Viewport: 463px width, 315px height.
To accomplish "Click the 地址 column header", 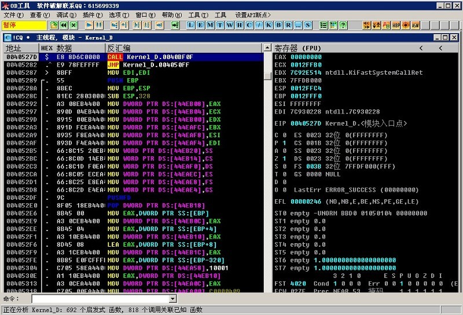I will tap(21, 48).
